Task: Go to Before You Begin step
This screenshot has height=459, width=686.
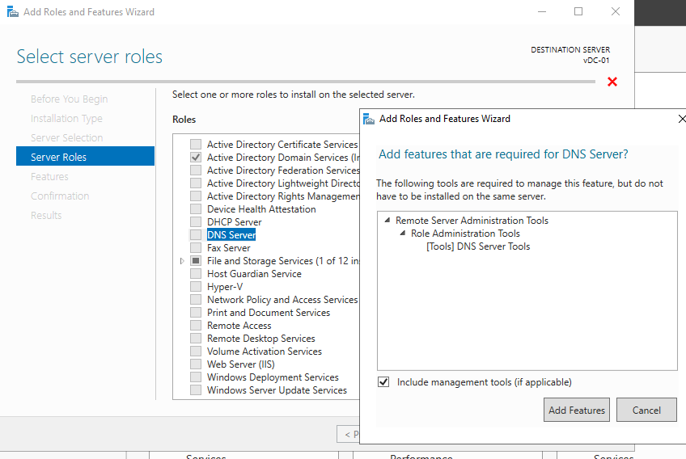Action: (x=69, y=99)
